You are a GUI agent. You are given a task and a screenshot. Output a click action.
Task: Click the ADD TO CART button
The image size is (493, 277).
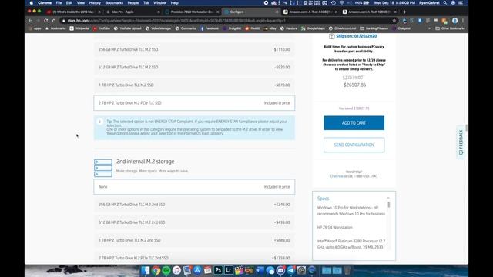coord(354,123)
